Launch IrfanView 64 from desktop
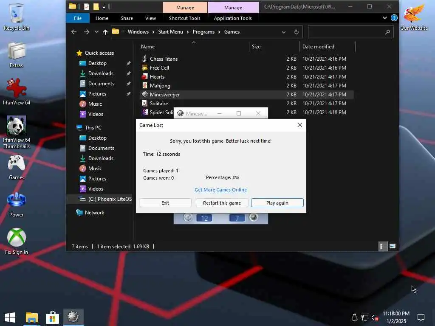Viewport: 435px width, 326px height. tap(17, 92)
